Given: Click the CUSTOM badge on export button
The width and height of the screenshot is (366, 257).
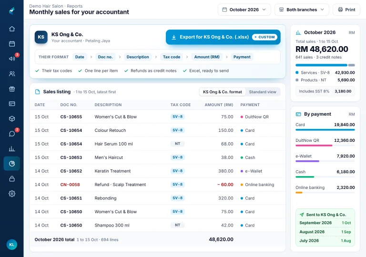Looking at the screenshot, I should (x=264, y=37).
